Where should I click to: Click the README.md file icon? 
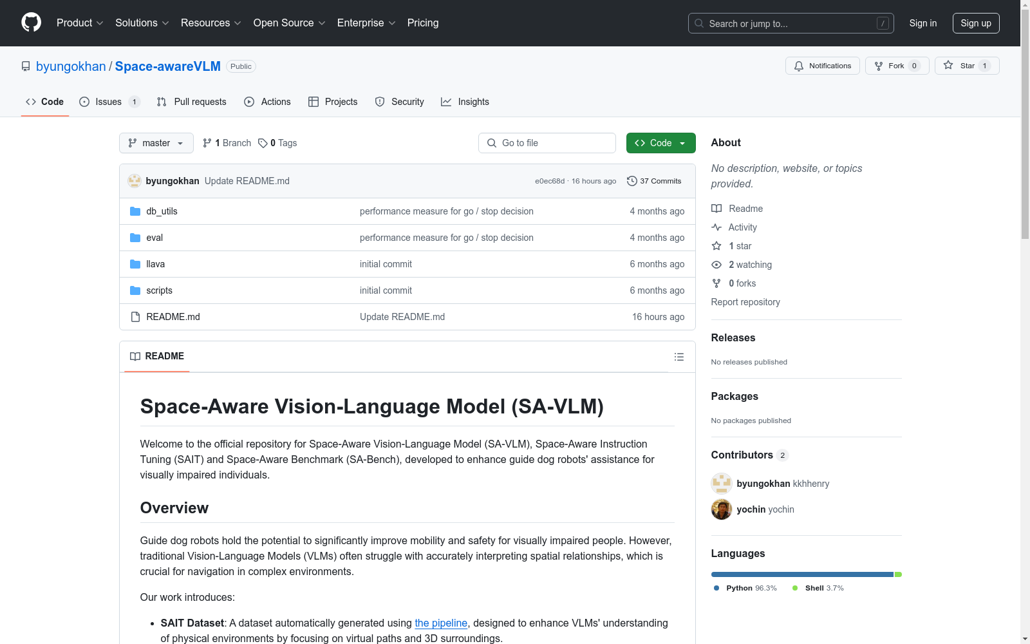click(x=135, y=317)
